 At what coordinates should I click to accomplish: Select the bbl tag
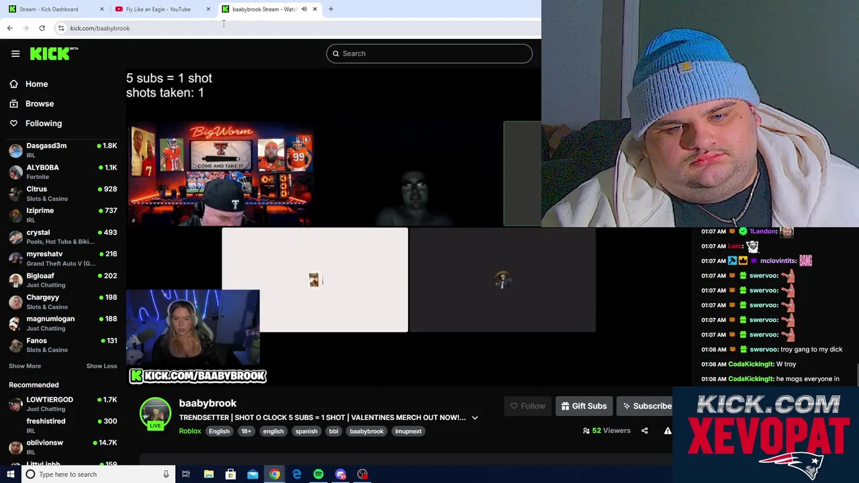pos(334,431)
